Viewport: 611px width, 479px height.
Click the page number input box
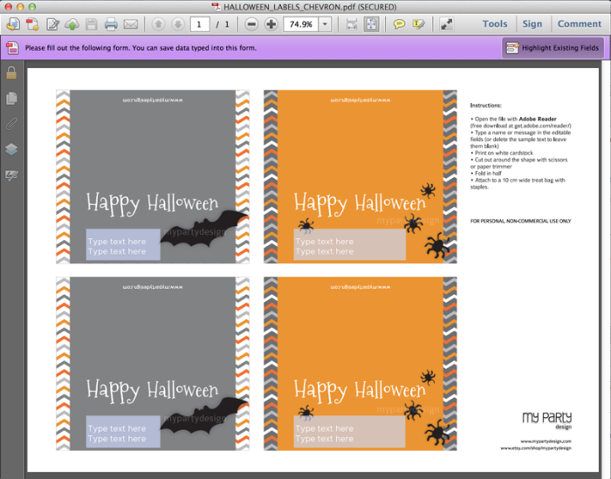(202, 24)
